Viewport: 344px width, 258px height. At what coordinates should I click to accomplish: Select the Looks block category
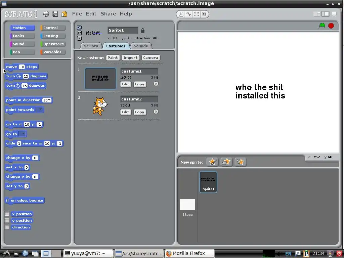click(x=22, y=36)
